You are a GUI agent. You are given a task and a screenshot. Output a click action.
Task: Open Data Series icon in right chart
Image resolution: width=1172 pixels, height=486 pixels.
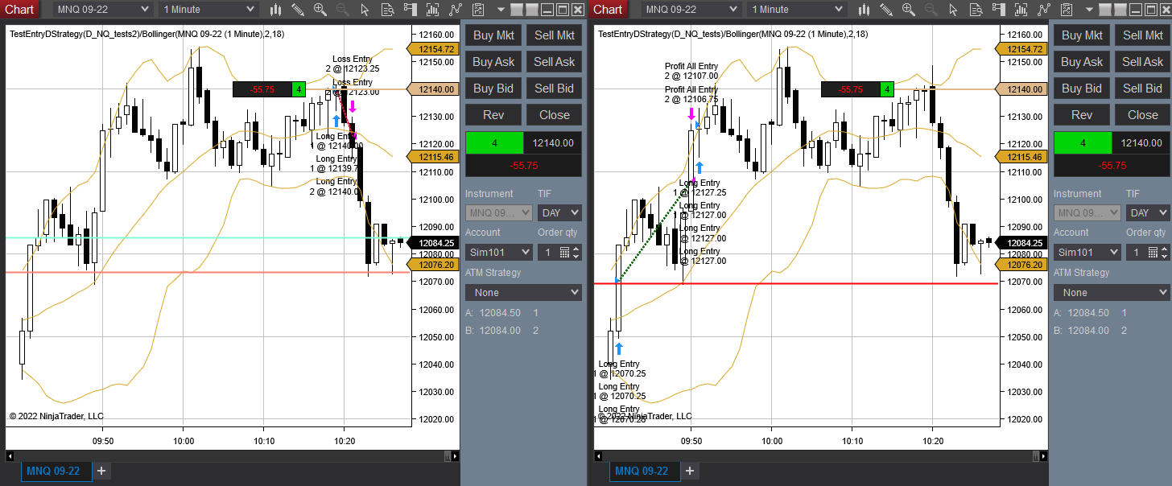1021,10
